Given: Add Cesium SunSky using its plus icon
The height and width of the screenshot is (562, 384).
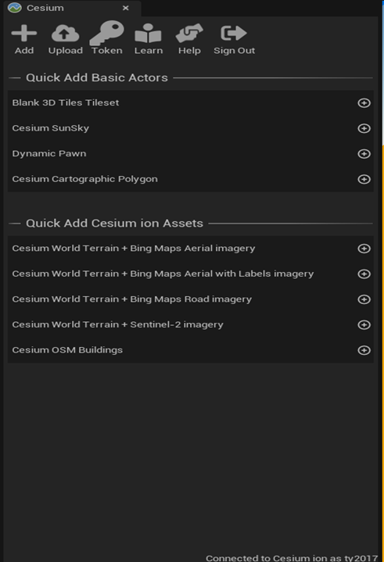Looking at the screenshot, I should (364, 128).
